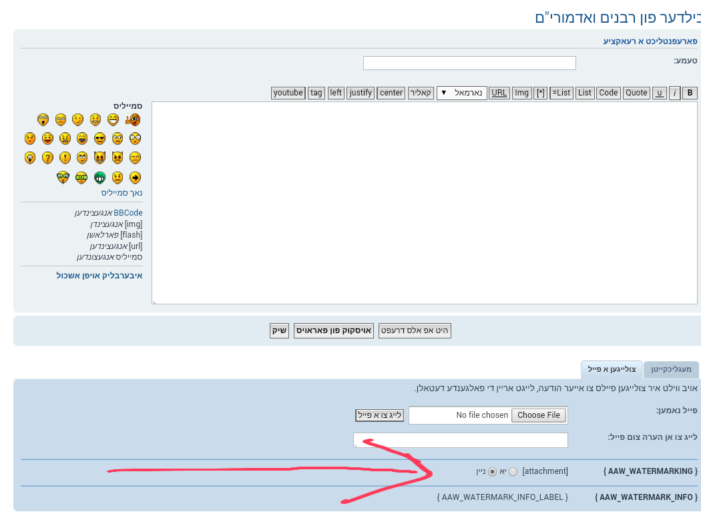Switch to the צולייגען א פייל tab
Image resolution: width=701 pixels, height=520 pixels.
click(612, 369)
